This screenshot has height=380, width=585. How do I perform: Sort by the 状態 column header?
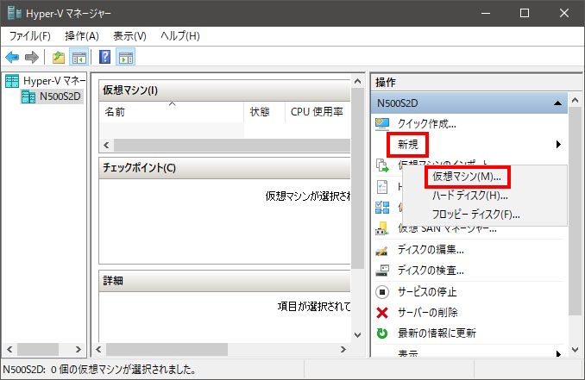(x=264, y=112)
